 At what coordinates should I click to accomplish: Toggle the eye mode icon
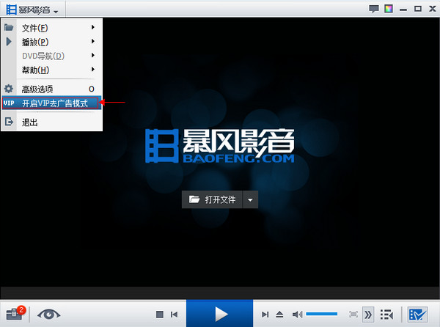[48, 314]
